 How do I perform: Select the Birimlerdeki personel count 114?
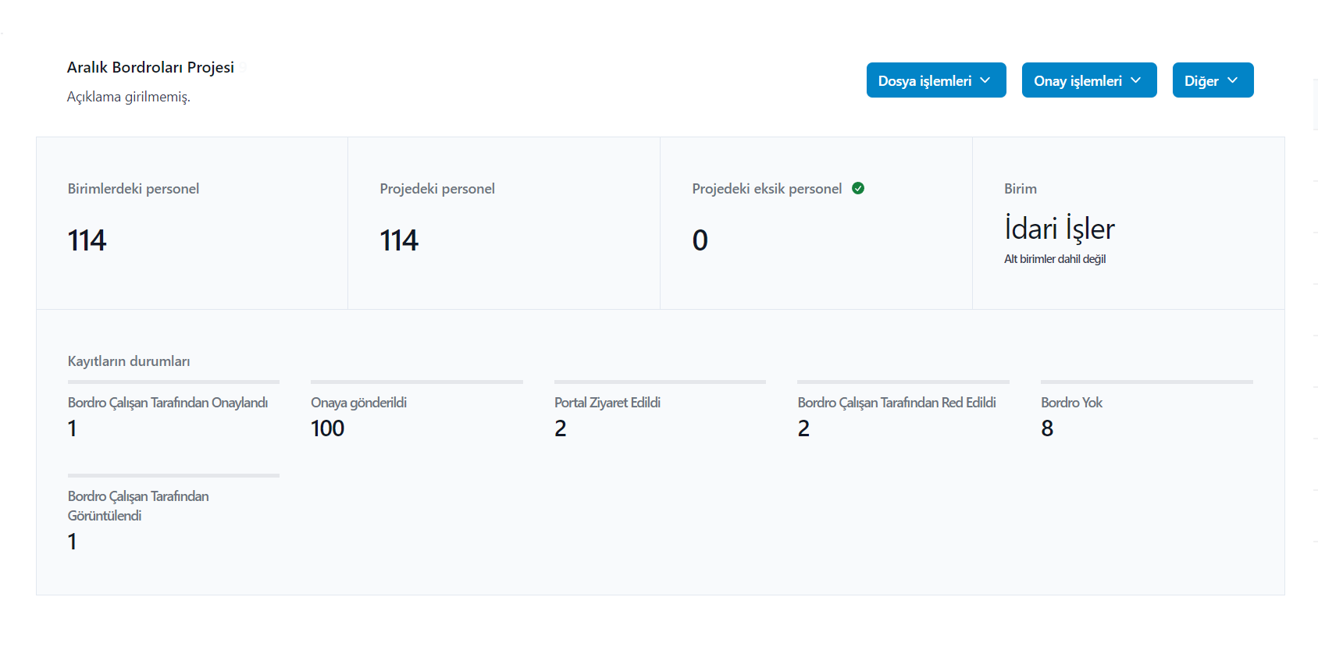(x=87, y=240)
